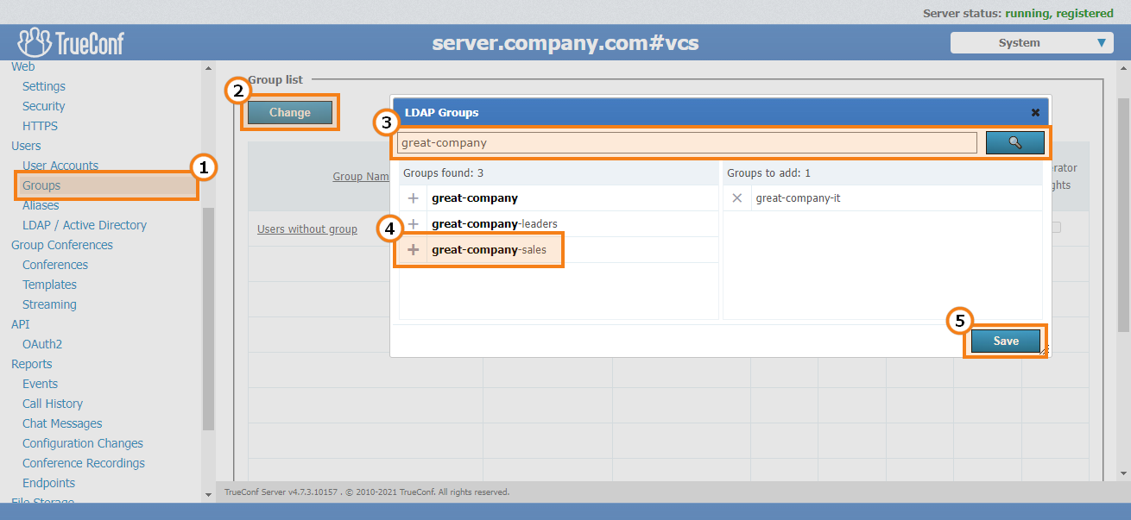Click the Change button above the group list
1131x520 pixels.
[290, 111]
